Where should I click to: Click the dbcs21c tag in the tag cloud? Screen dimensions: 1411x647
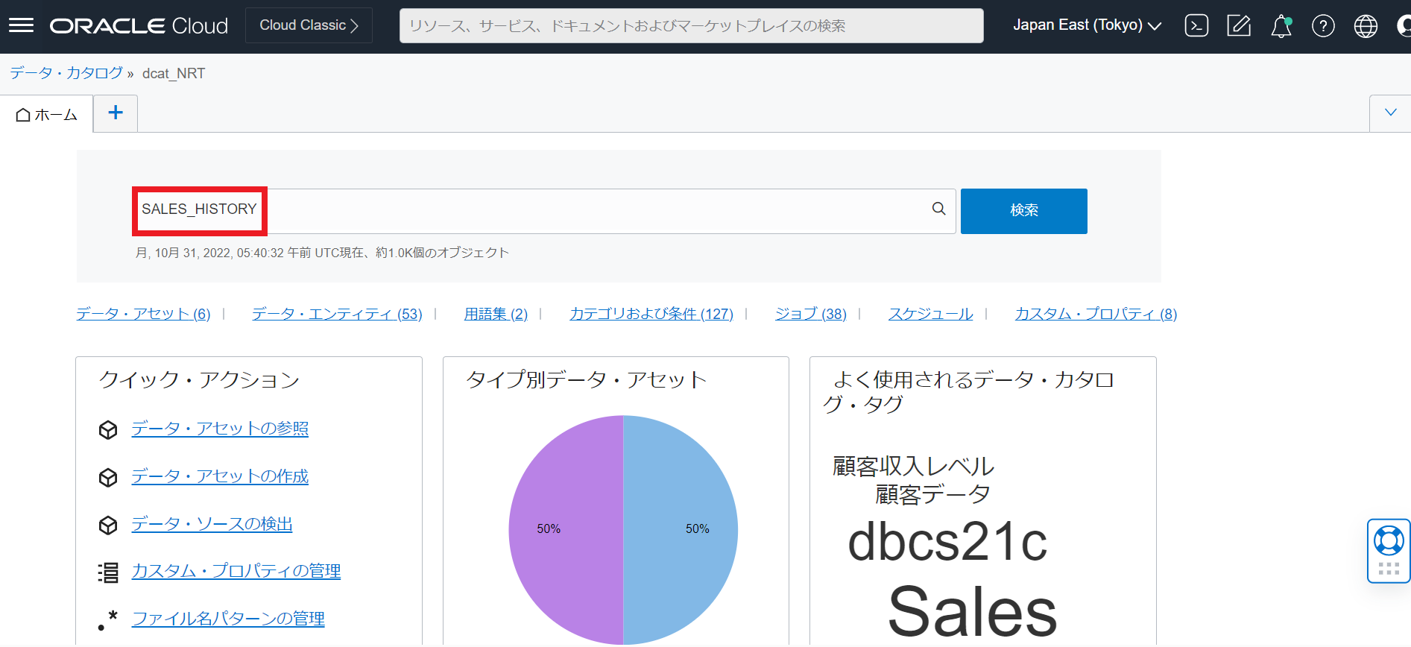(947, 542)
